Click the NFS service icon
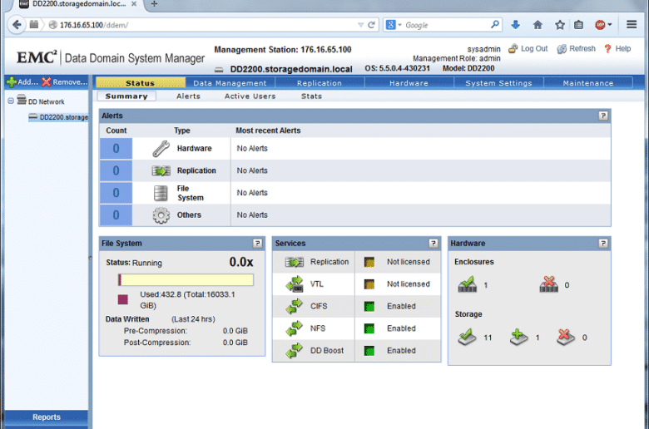The height and width of the screenshot is (429, 649). (295, 328)
